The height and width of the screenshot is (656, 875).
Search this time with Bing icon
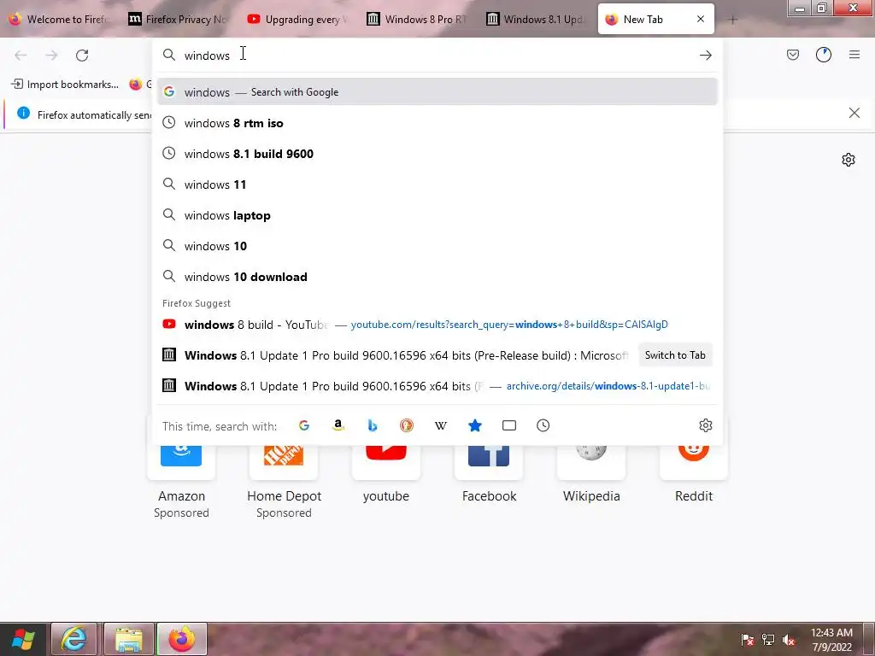(x=373, y=425)
